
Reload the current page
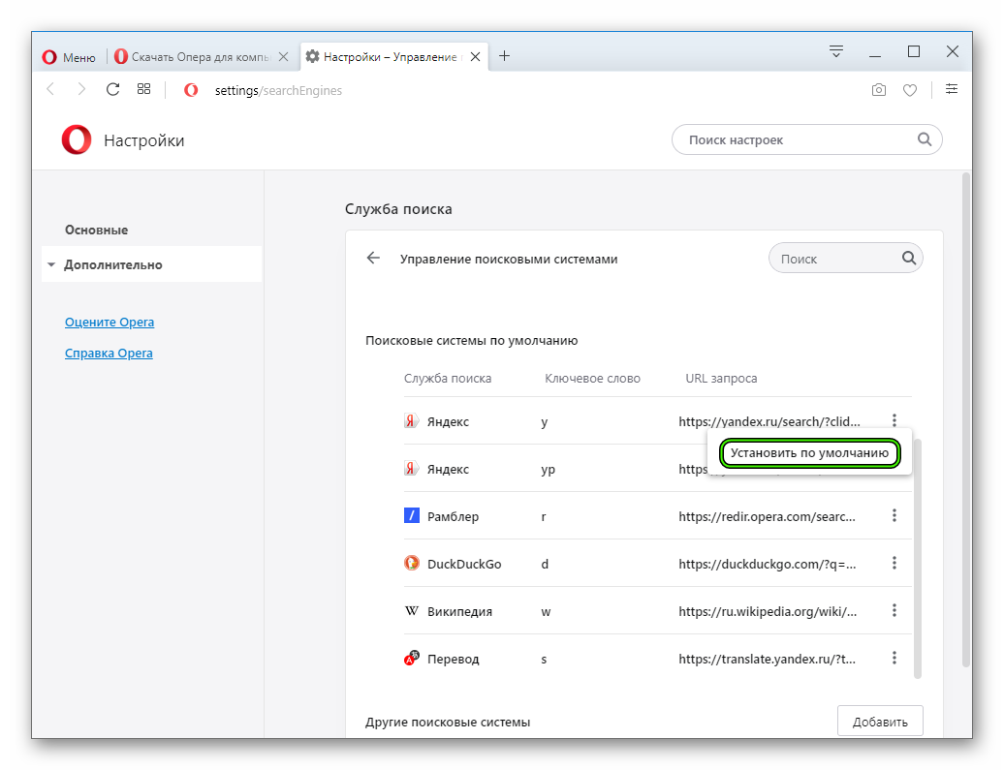click(x=112, y=89)
